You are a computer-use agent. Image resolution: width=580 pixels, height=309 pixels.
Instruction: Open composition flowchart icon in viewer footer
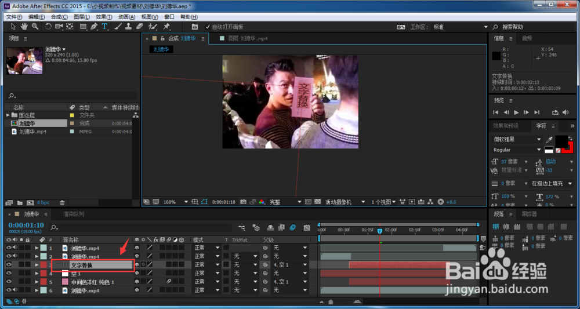[x=430, y=202]
